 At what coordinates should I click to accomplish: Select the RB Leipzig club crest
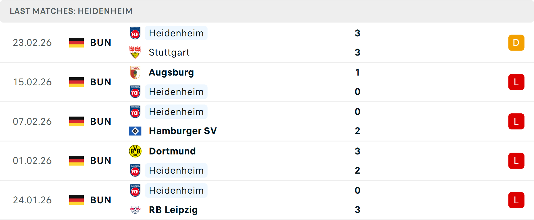click(x=135, y=210)
